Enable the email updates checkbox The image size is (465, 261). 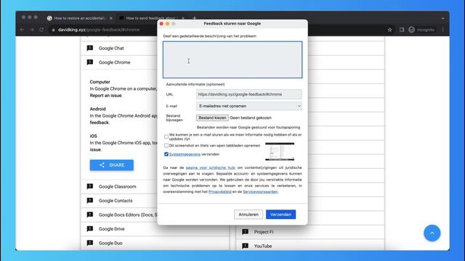[x=166, y=137]
